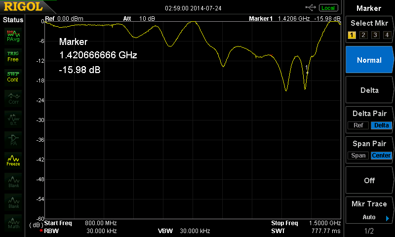The height and width of the screenshot is (237, 395).
Task: Click the Corr correction status icon
Action: pyautogui.click(x=13, y=98)
